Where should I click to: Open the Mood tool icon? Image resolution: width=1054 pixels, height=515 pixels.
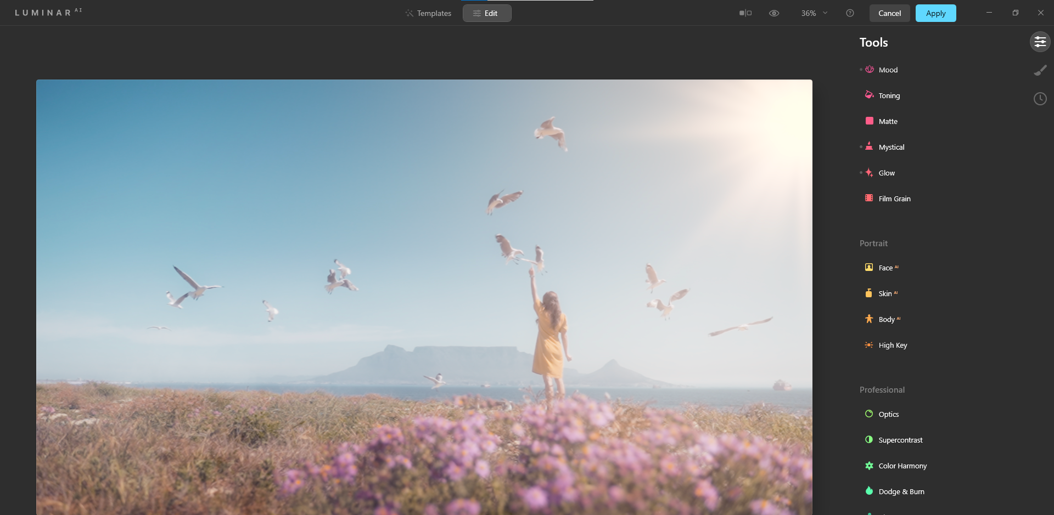(870, 70)
